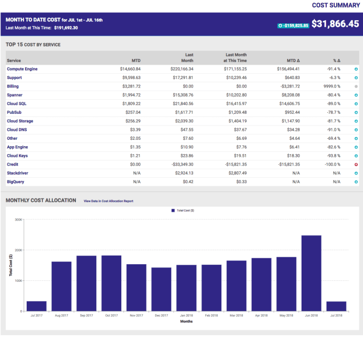Open the Compute Engine service link

[22, 69]
